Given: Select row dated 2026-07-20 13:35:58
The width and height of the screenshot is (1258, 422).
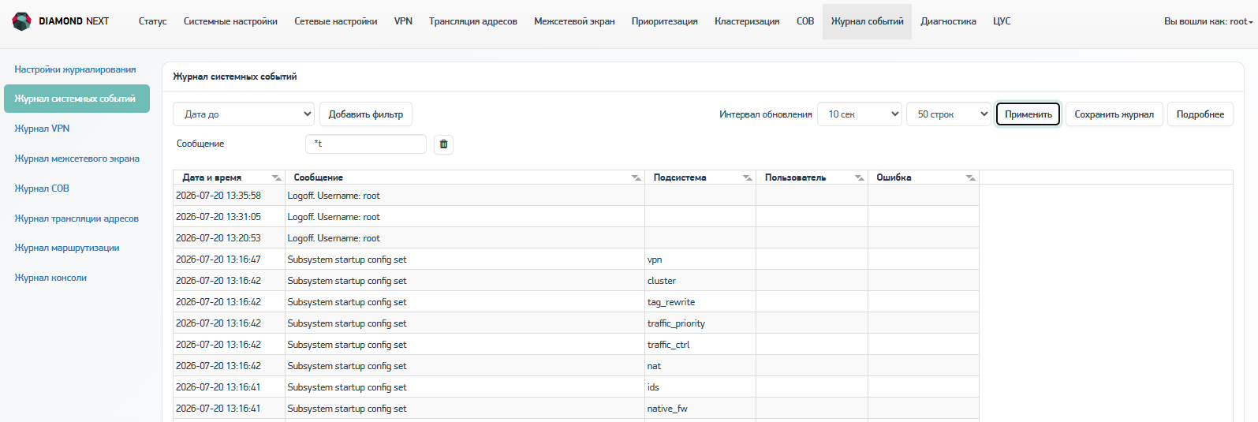Looking at the screenshot, I should 576,196.
